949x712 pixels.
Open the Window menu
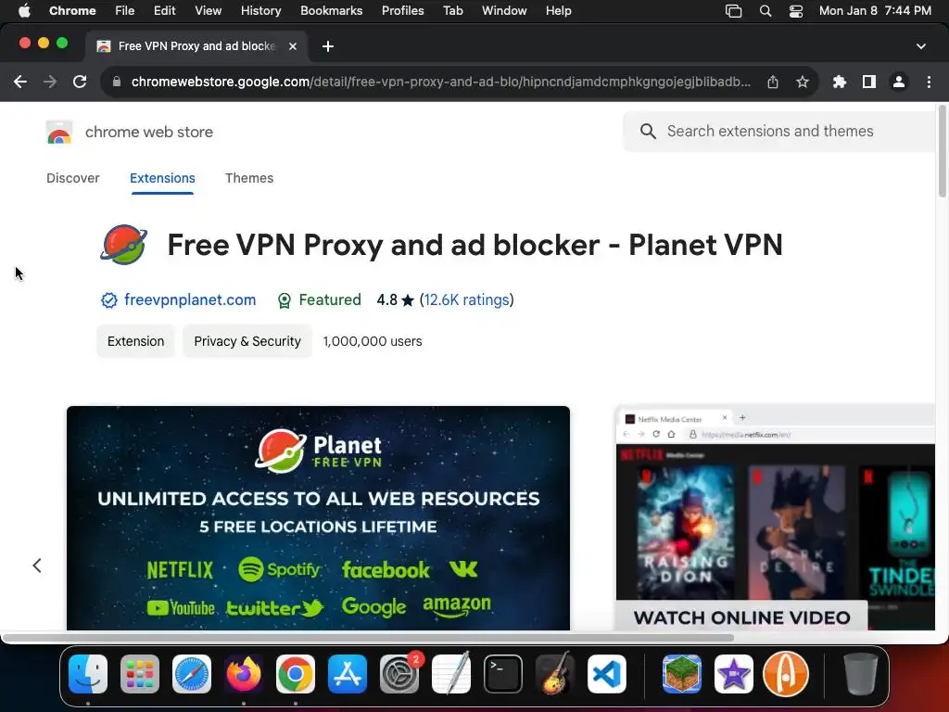point(504,11)
